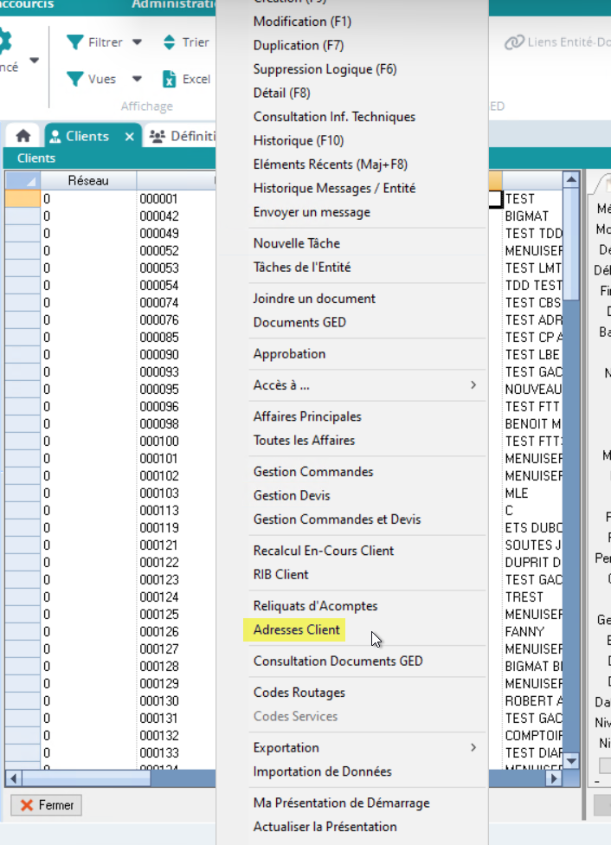This screenshot has height=845, width=611.
Task: Click the vertical scrollbar down arrow
Action: 570,760
